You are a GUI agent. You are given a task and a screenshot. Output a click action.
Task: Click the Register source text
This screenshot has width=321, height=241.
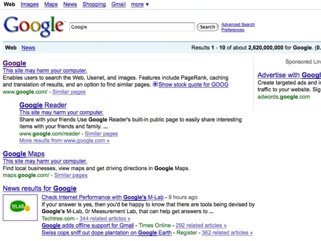click(187, 233)
